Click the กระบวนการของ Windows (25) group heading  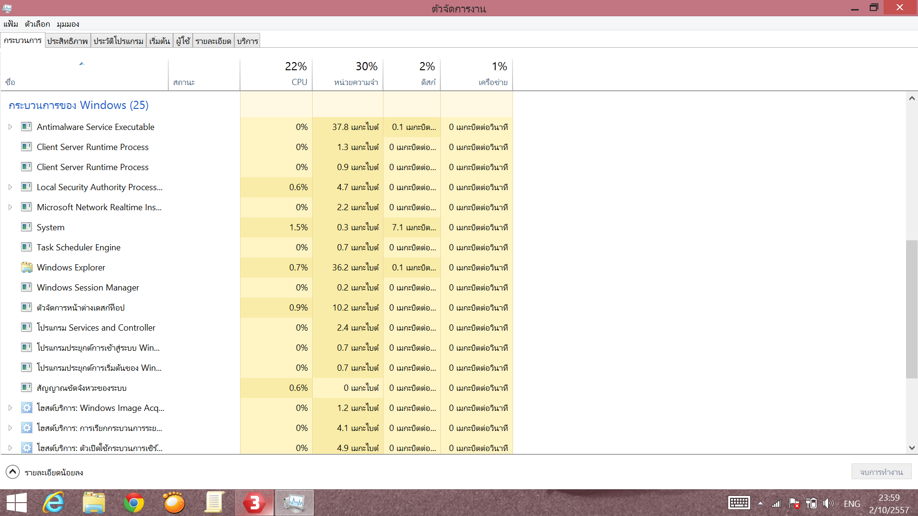[78, 105]
